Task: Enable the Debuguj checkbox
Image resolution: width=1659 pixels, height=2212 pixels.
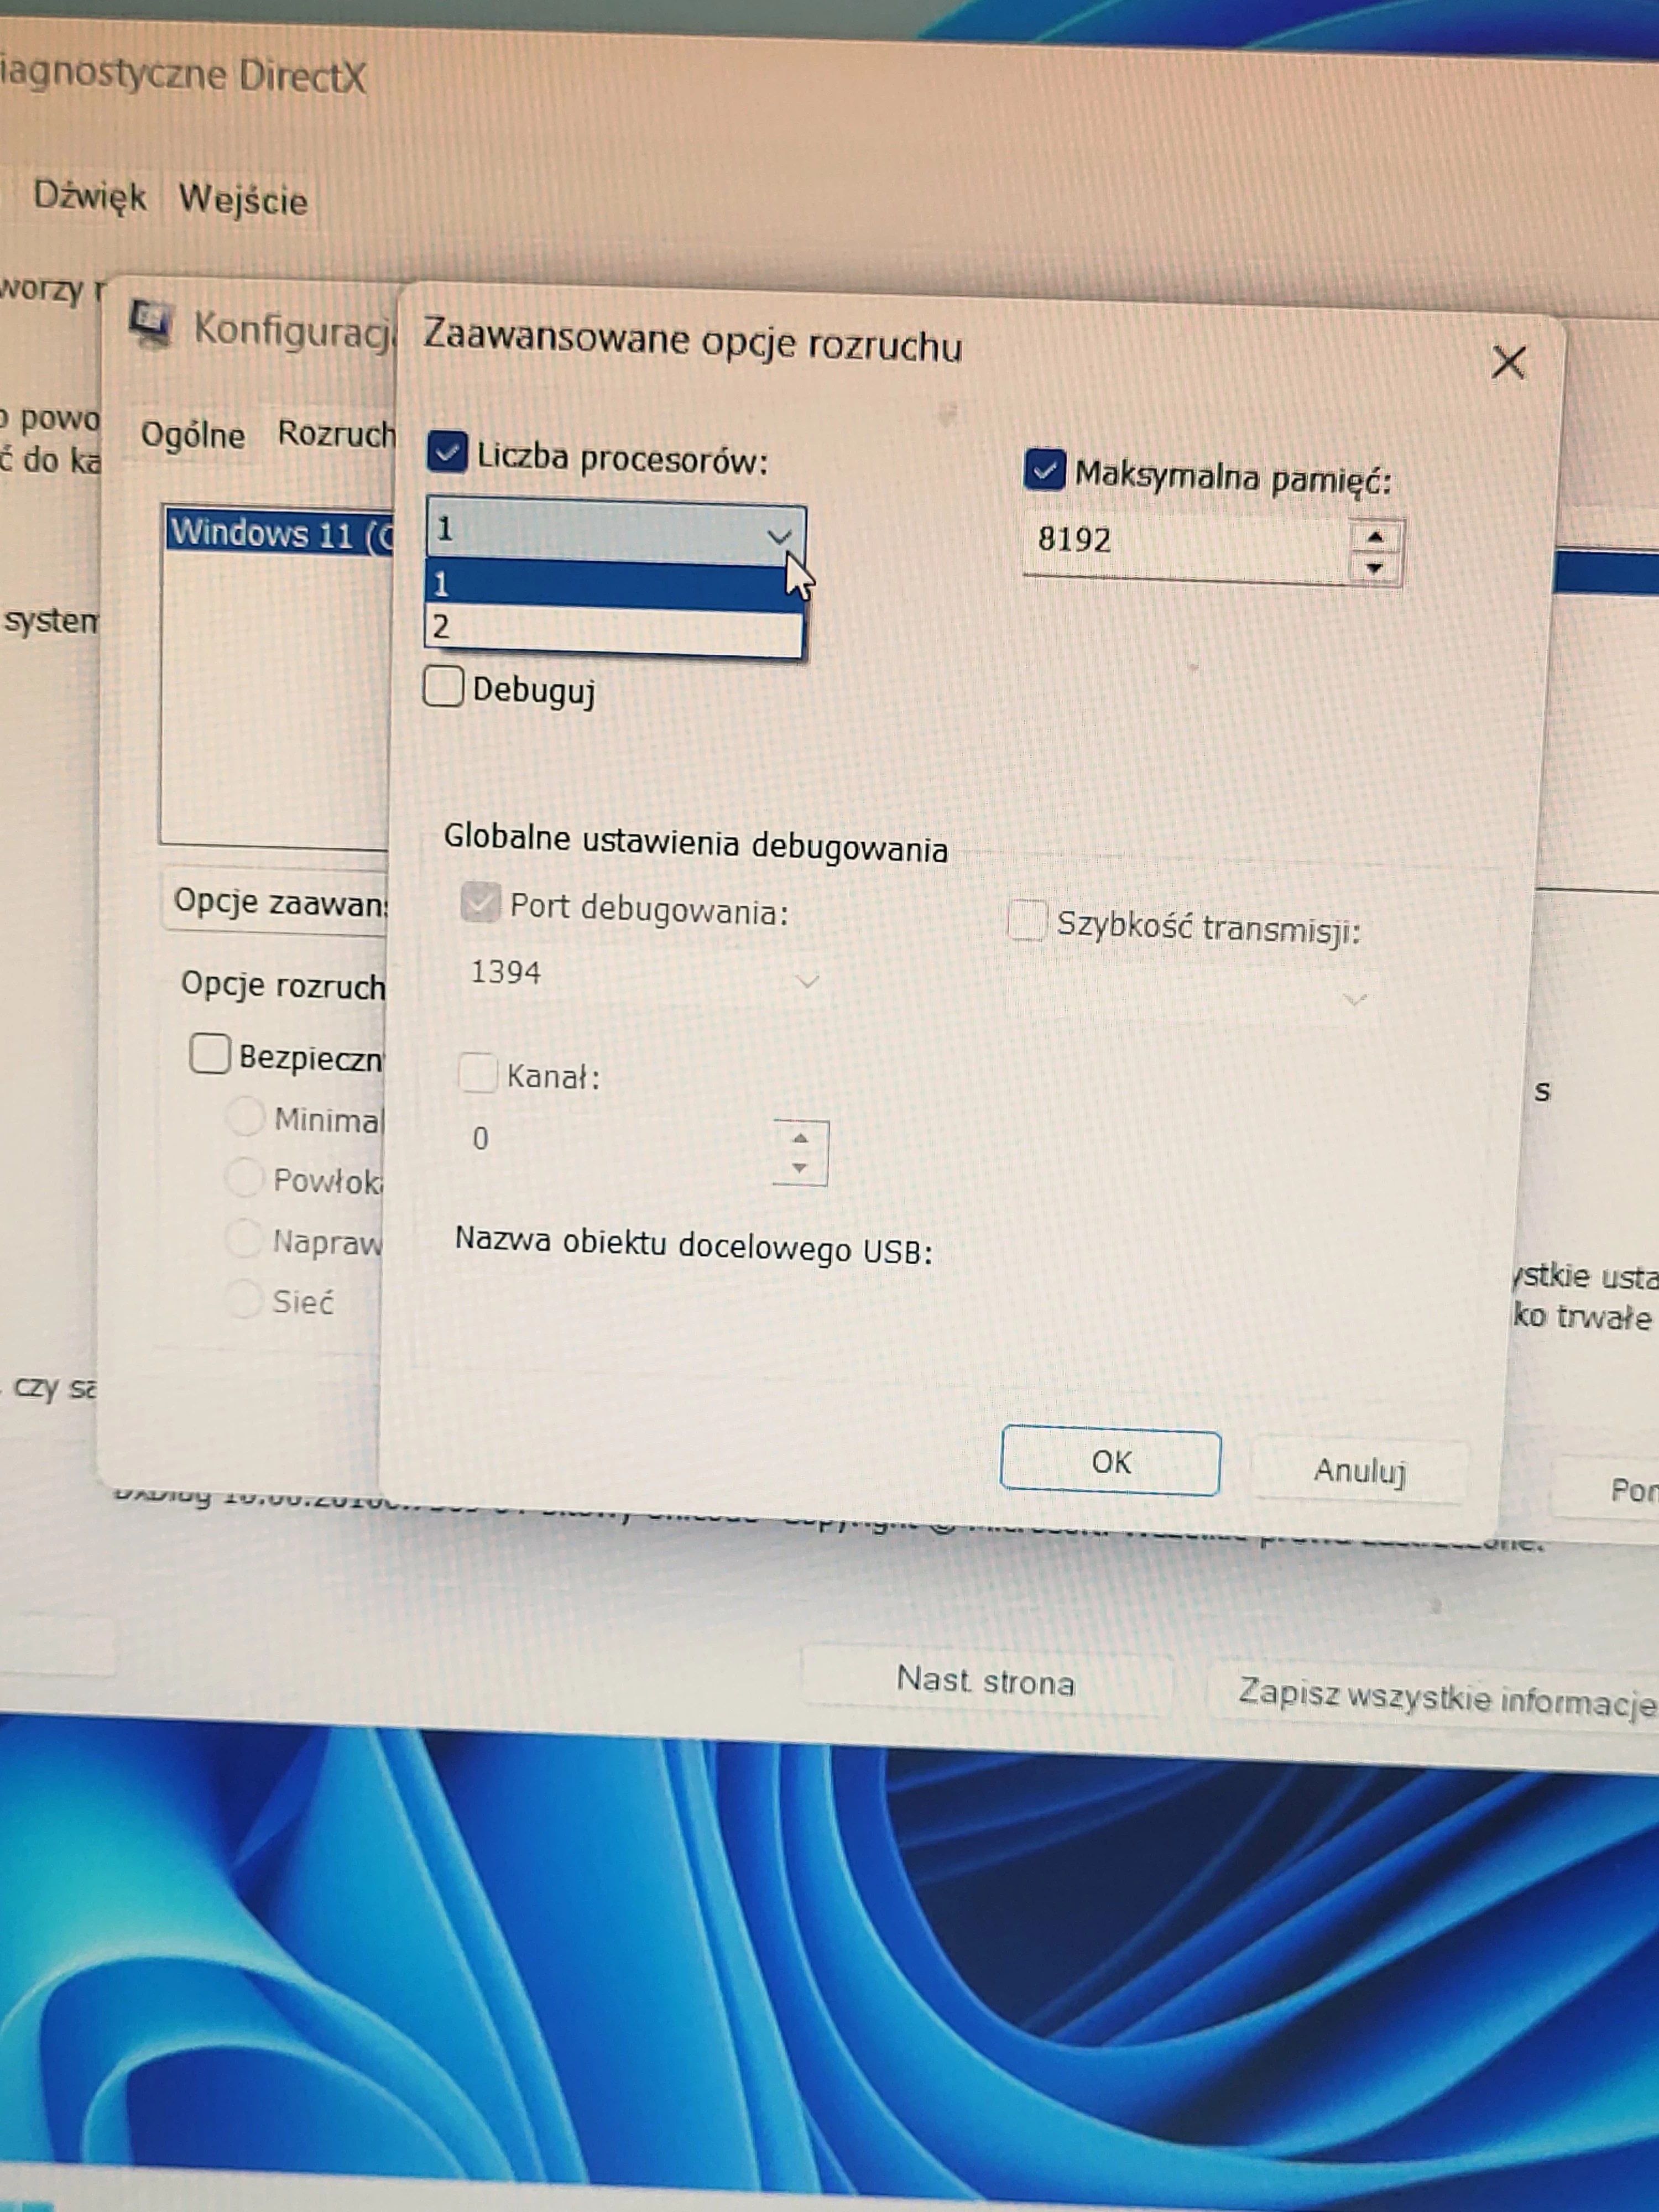Action: tap(443, 687)
